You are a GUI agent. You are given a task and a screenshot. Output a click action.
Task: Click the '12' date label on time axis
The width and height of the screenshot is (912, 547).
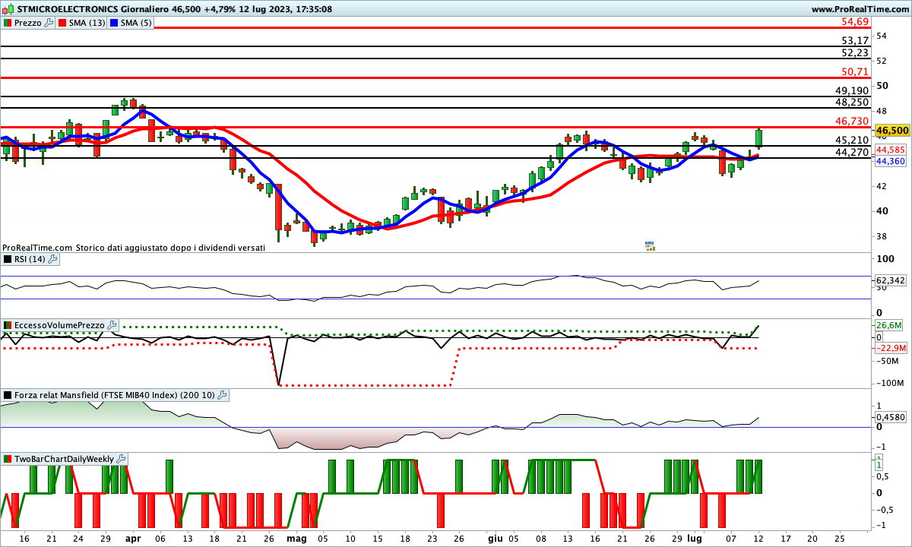pos(758,538)
